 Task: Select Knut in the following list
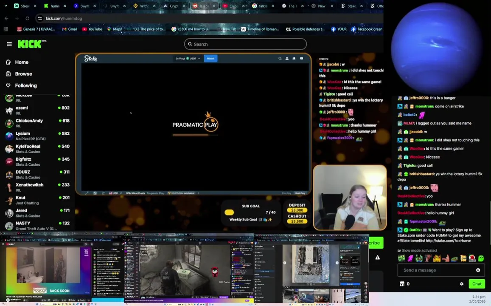click(38, 200)
